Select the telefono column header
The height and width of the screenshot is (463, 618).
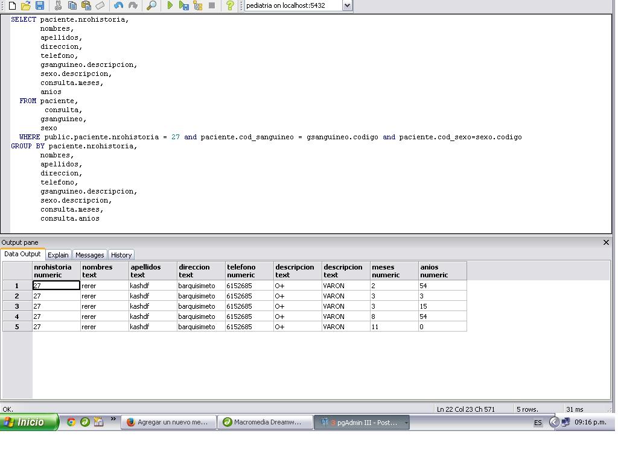249,271
